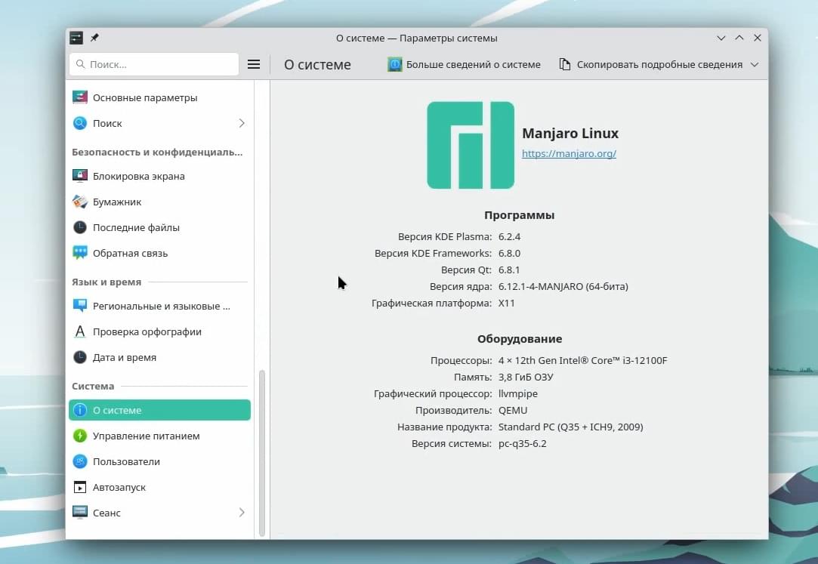Viewport: 818px width, 564px height.
Task: Click the Проверка орфографии letter A icon
Action: pyautogui.click(x=80, y=331)
